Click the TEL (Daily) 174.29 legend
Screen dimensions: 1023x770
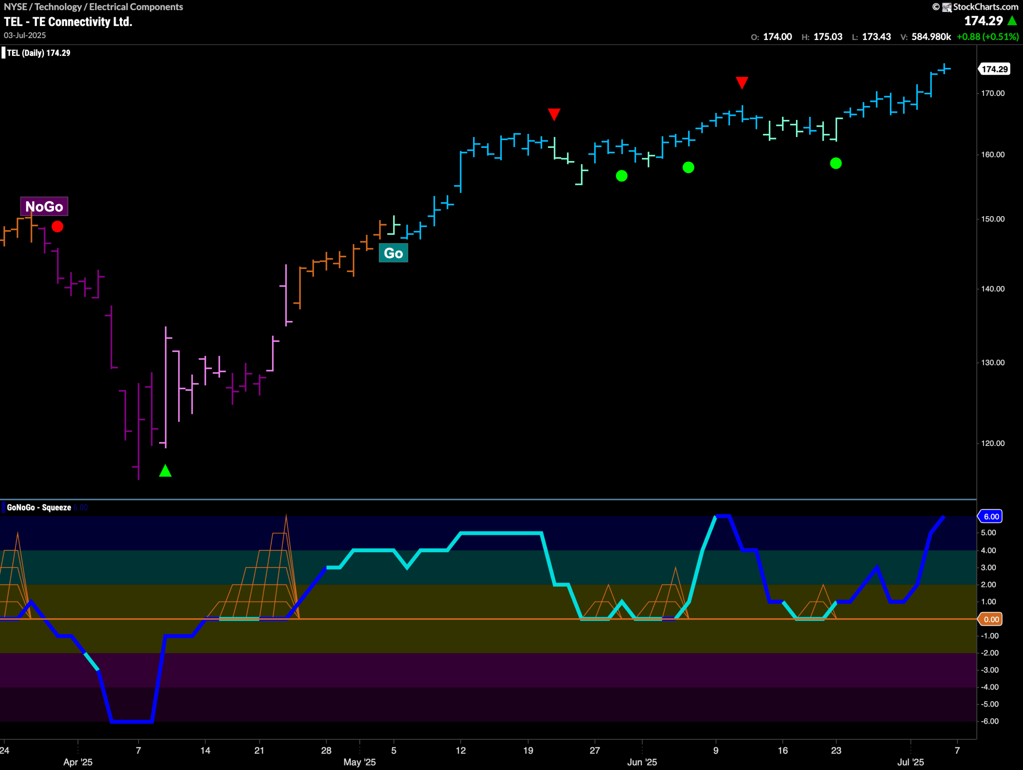(38, 53)
